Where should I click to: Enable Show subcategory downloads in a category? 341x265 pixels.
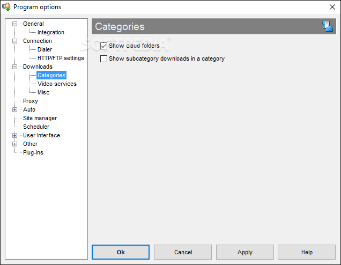click(103, 59)
